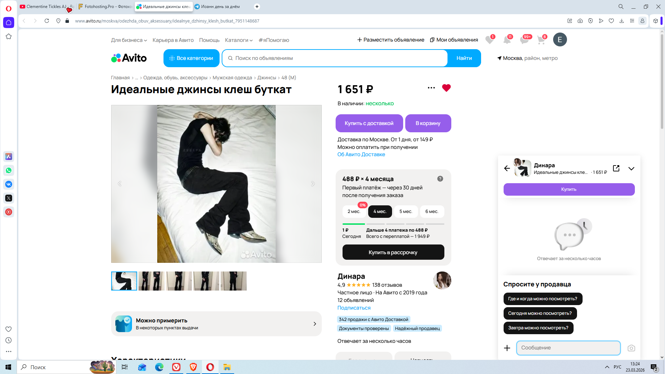Viewport: 665px width, 374px height.
Task: Click the Купить с доставкой button
Action: click(369, 123)
